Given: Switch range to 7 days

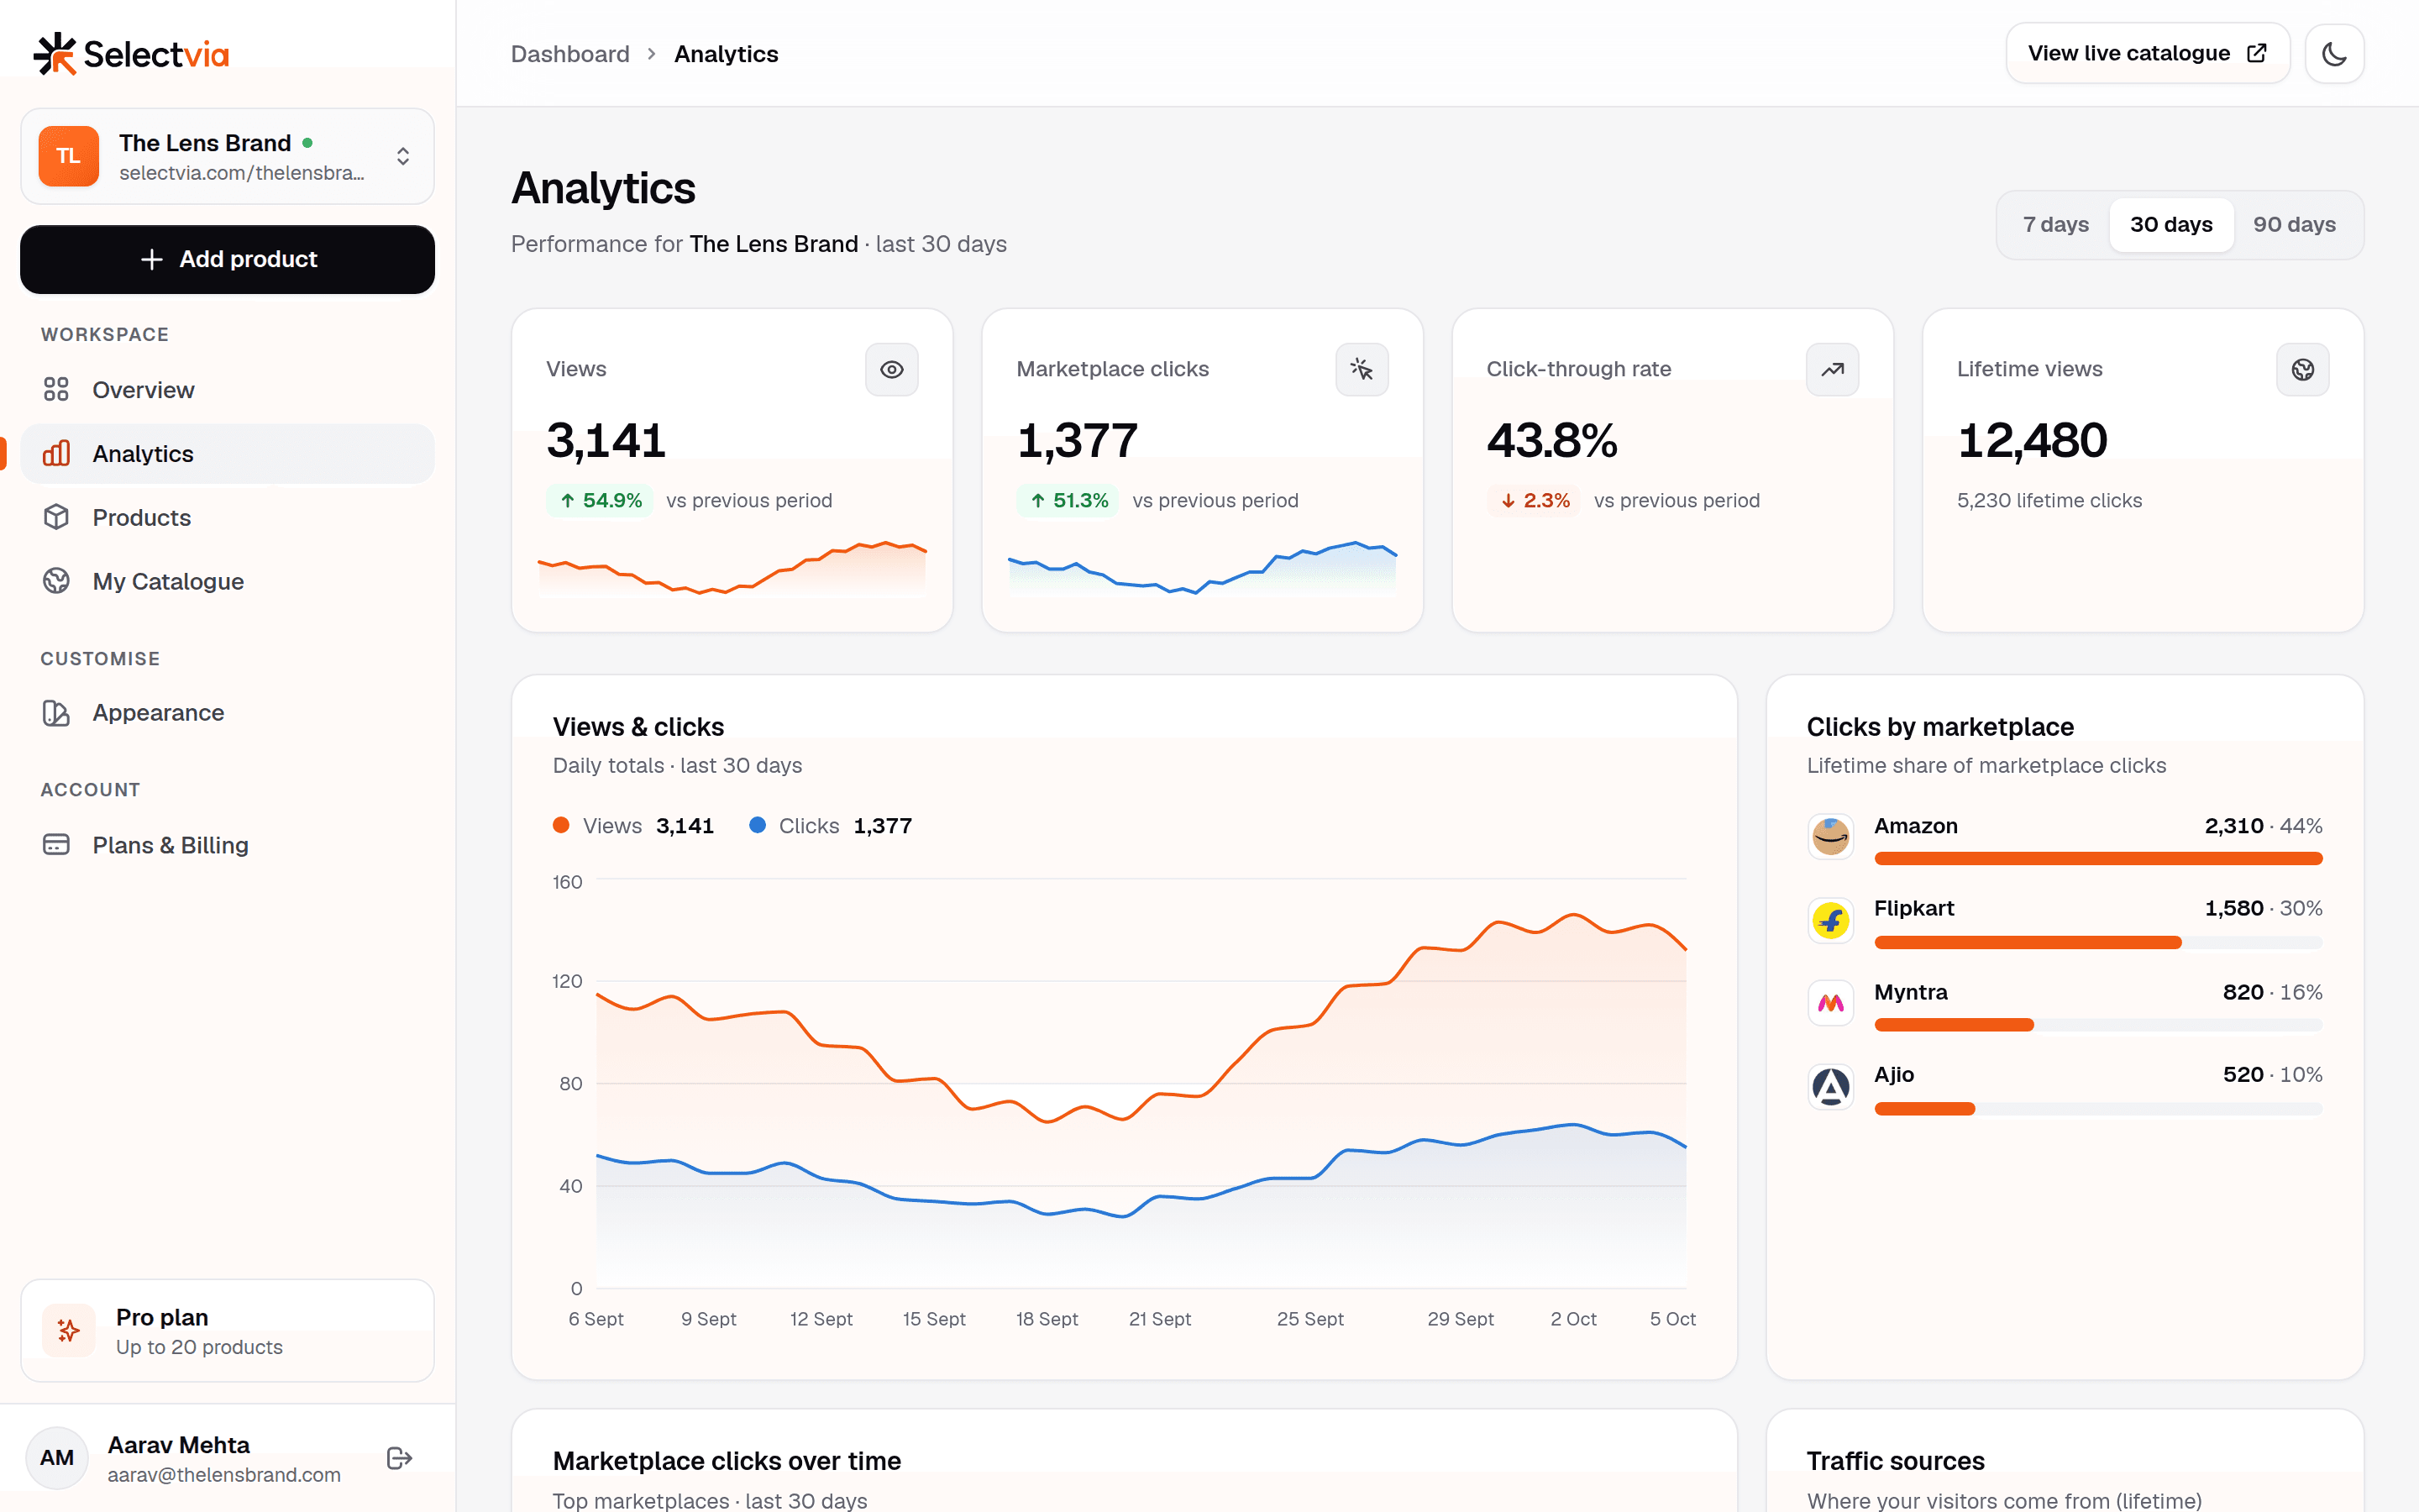Looking at the screenshot, I should click(x=2055, y=224).
